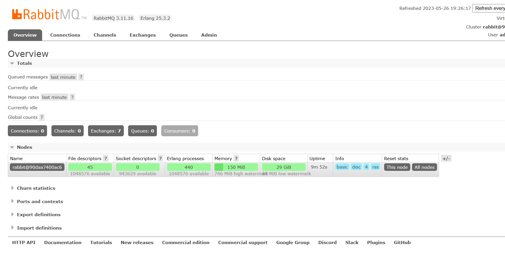Click the File descriptors 45 bar
Screen dimensions: 505x256
pos(90,167)
